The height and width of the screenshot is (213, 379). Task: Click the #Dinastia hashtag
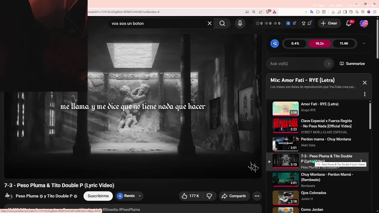click(110, 209)
